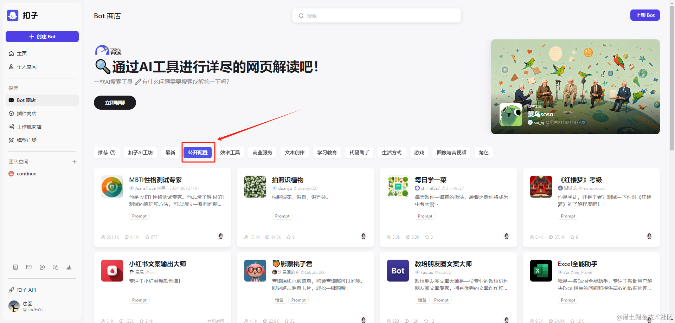Viewport: 675px width, 323px height.
Task: Select the 游戏 tab
Action: coord(419,153)
